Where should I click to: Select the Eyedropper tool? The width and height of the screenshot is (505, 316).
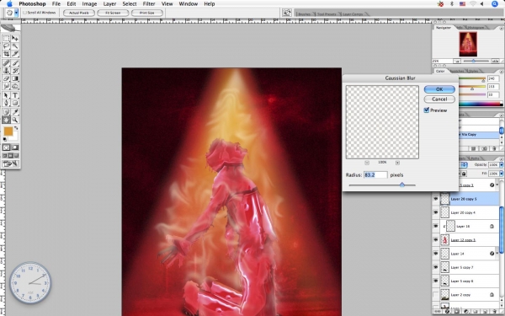pyautogui.click(x=15, y=112)
